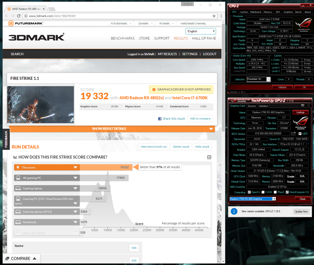Click the Gaming laptop icon
The image size is (314, 265).
[18, 188]
